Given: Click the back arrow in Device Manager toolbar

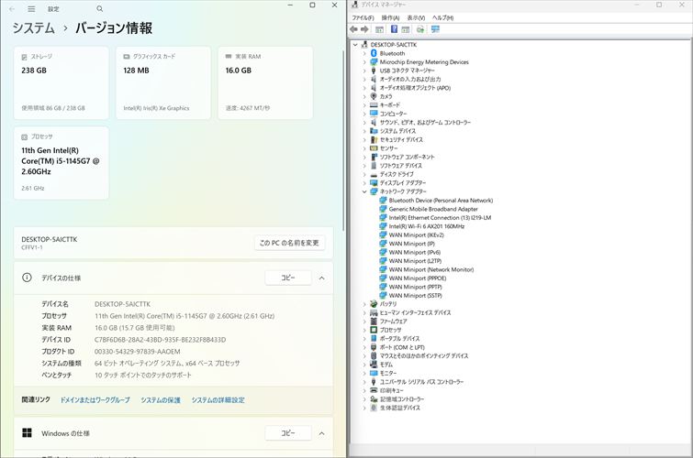Looking at the screenshot, I should point(353,28).
